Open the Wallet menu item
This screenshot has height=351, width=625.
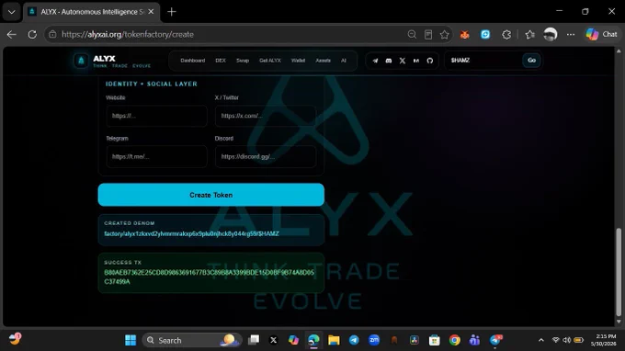click(x=298, y=61)
